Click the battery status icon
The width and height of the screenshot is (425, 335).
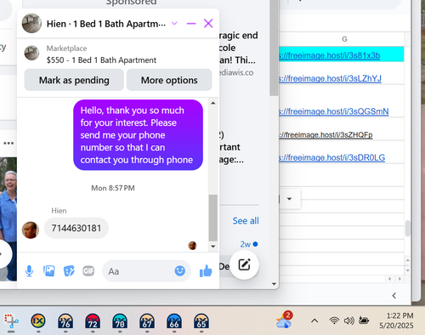364,321
